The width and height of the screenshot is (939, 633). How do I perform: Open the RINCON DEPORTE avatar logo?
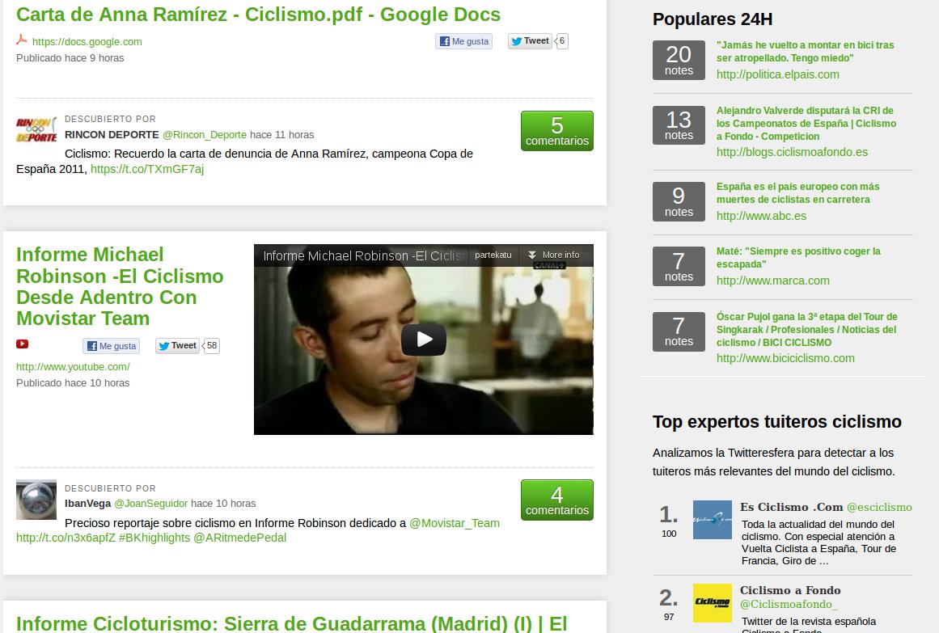click(36, 129)
